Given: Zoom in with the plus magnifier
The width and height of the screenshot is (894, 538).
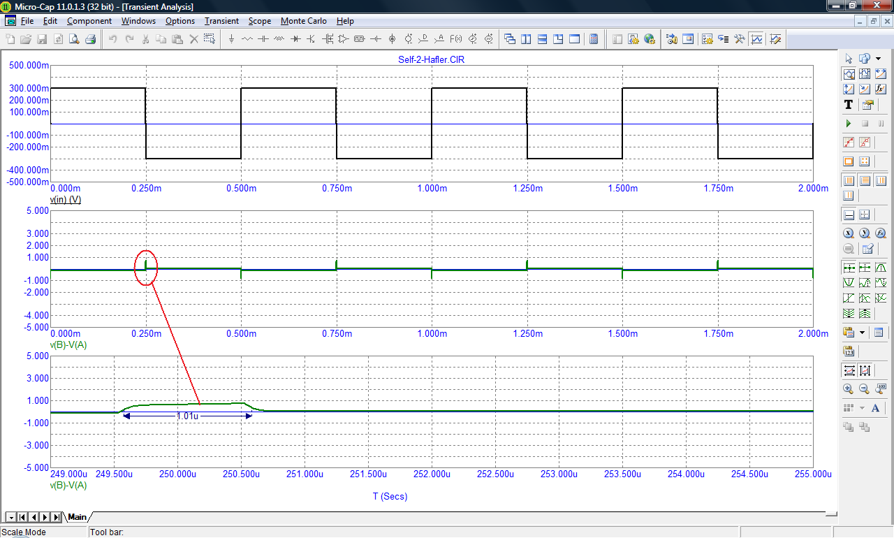Looking at the screenshot, I should pyautogui.click(x=848, y=389).
